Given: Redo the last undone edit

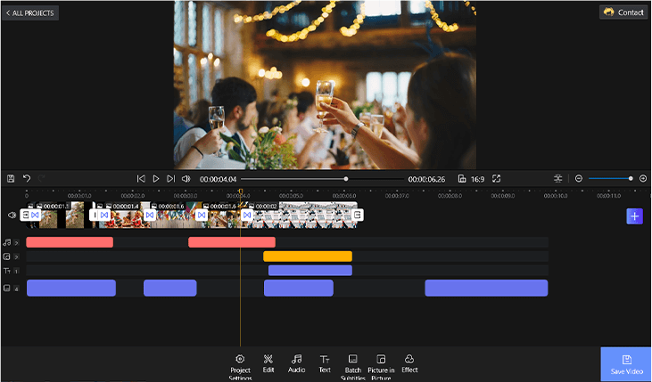Looking at the screenshot, I should (x=41, y=179).
